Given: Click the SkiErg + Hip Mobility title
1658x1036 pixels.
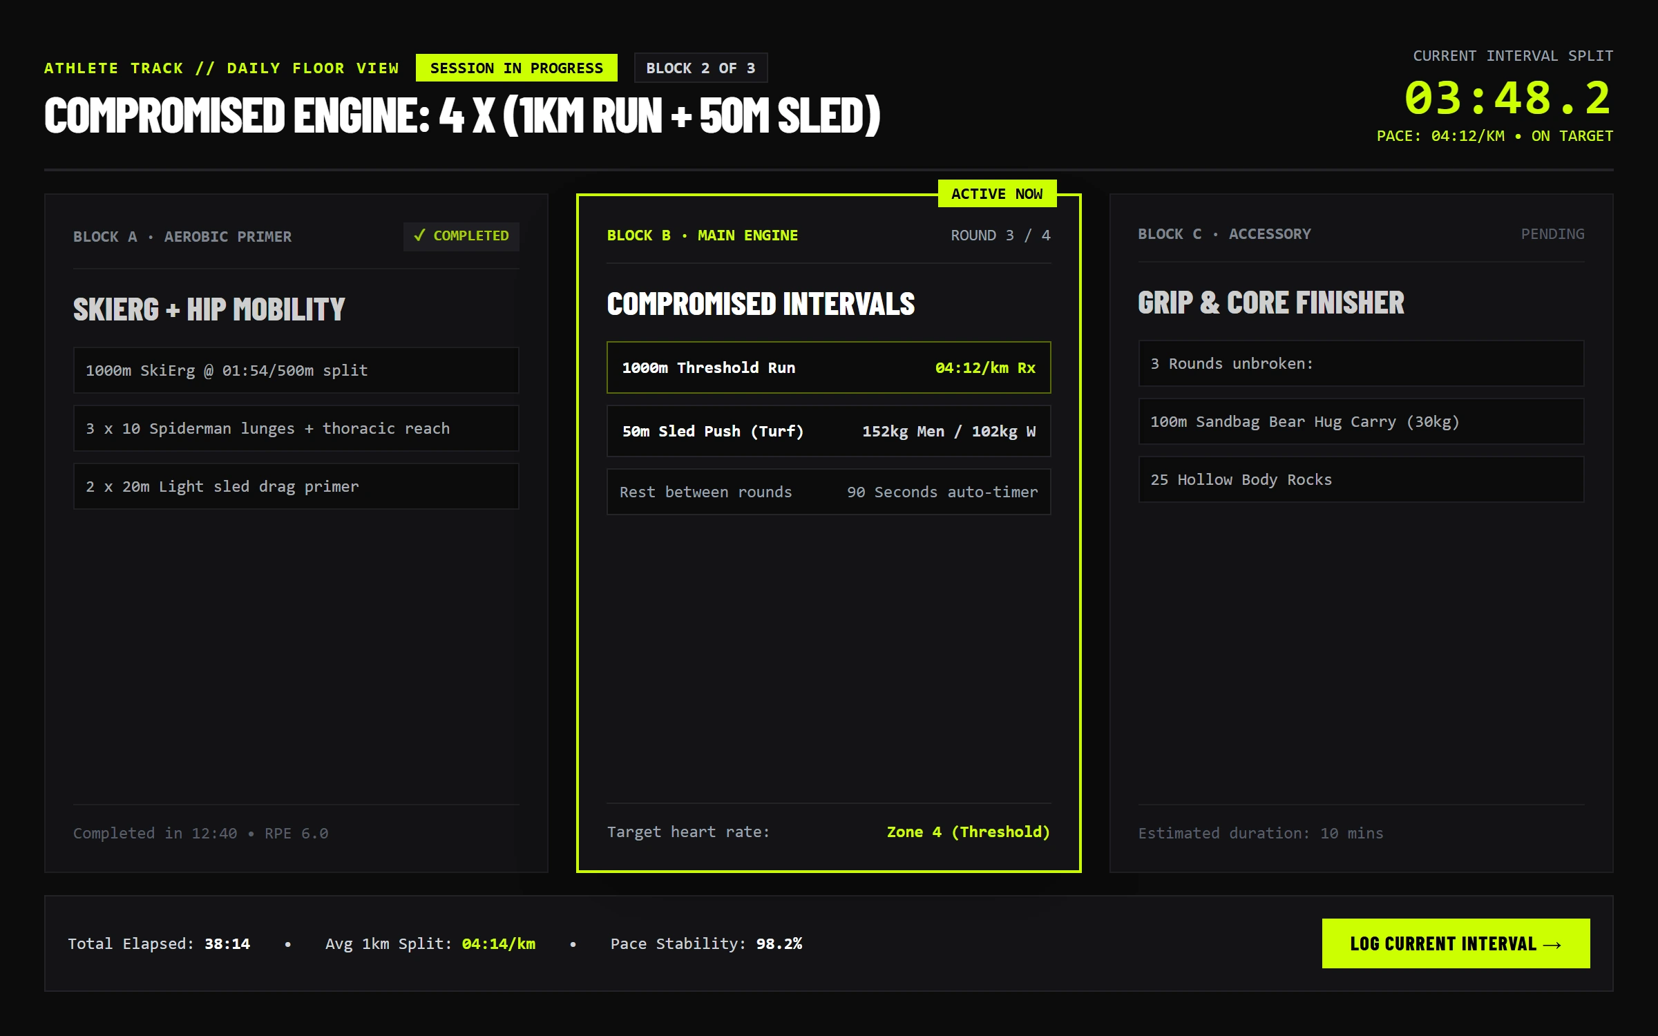Looking at the screenshot, I should tap(209, 309).
